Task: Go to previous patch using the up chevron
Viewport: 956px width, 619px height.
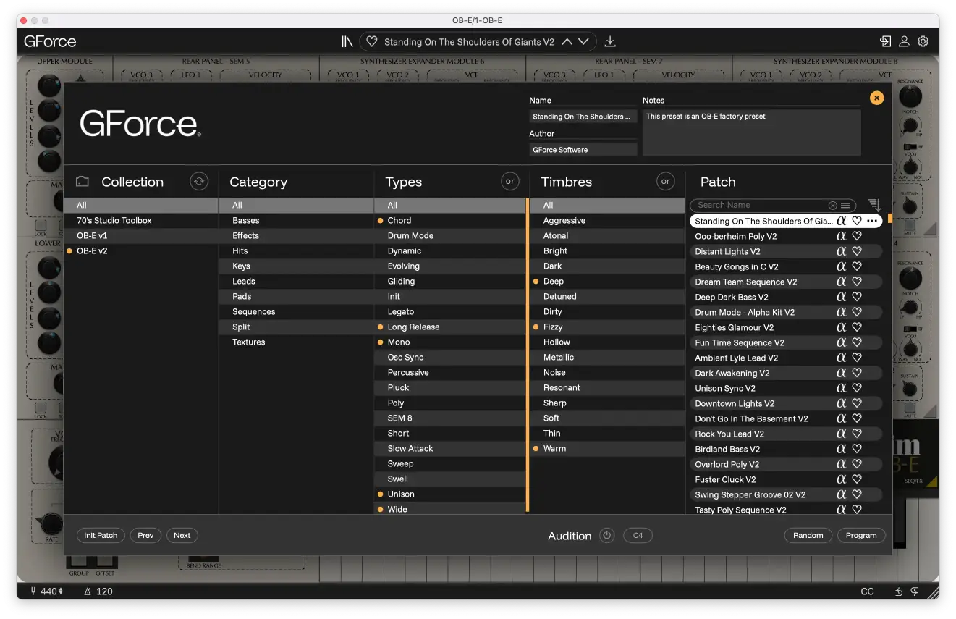Action: pos(567,42)
